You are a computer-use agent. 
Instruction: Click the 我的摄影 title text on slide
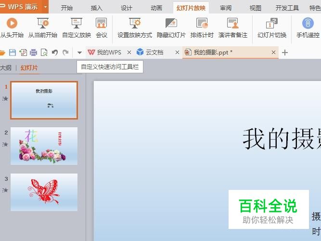(282, 138)
